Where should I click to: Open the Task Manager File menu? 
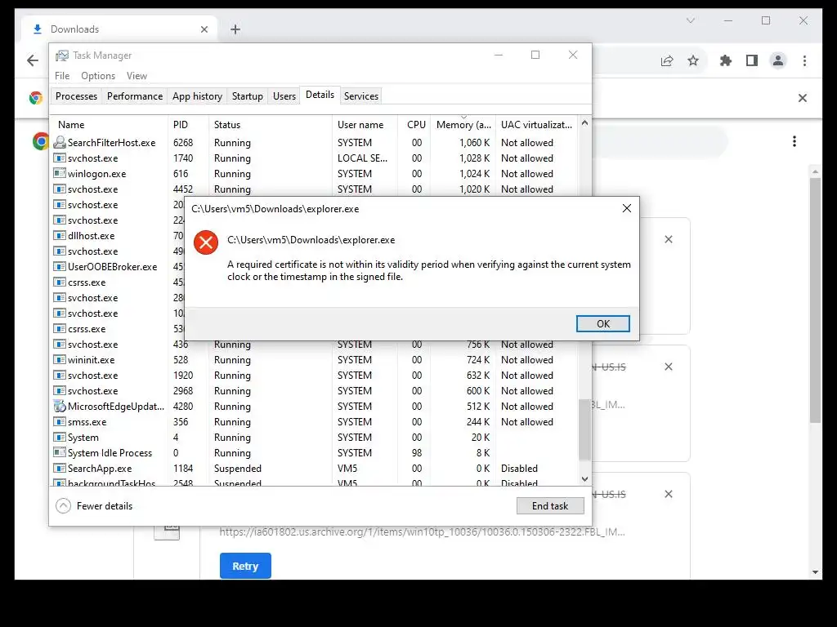(62, 76)
